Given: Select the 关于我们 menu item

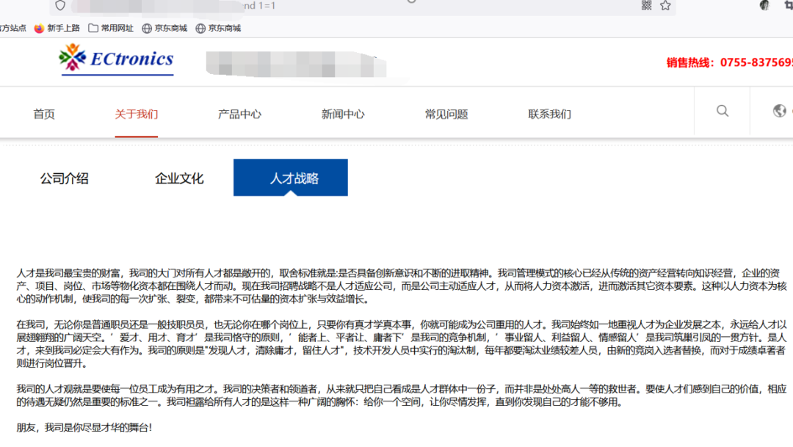Looking at the screenshot, I should [x=137, y=115].
